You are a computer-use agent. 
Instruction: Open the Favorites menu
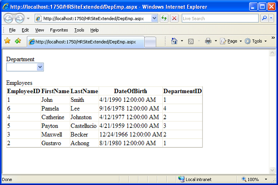[x=59, y=30]
